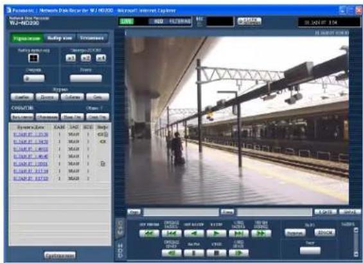
Task: Set electronic zoom to x2
Action: [86, 58]
